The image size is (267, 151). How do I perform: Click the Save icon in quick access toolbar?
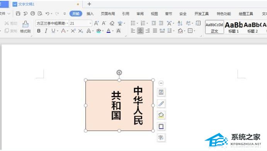click(18, 13)
